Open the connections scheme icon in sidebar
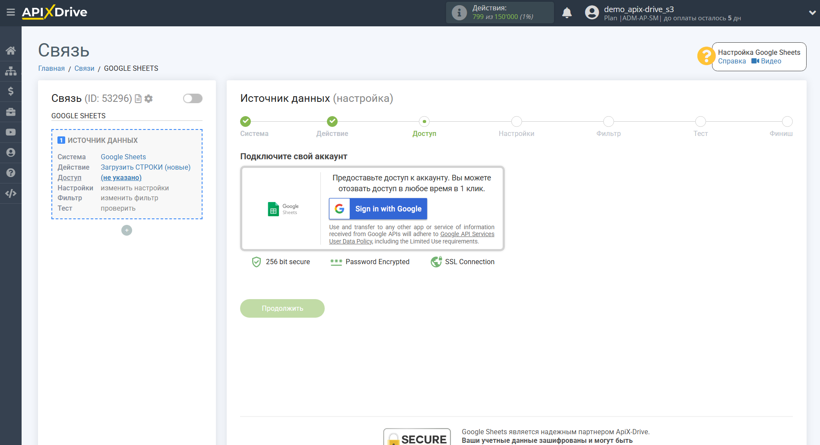820x445 pixels. tap(11, 70)
